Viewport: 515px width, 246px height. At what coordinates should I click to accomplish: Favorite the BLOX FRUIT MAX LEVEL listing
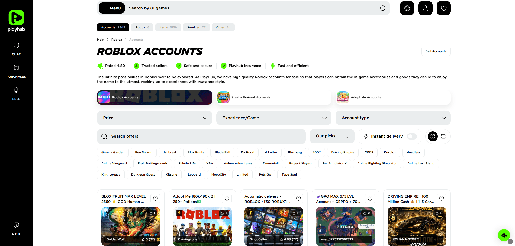pyautogui.click(x=155, y=199)
